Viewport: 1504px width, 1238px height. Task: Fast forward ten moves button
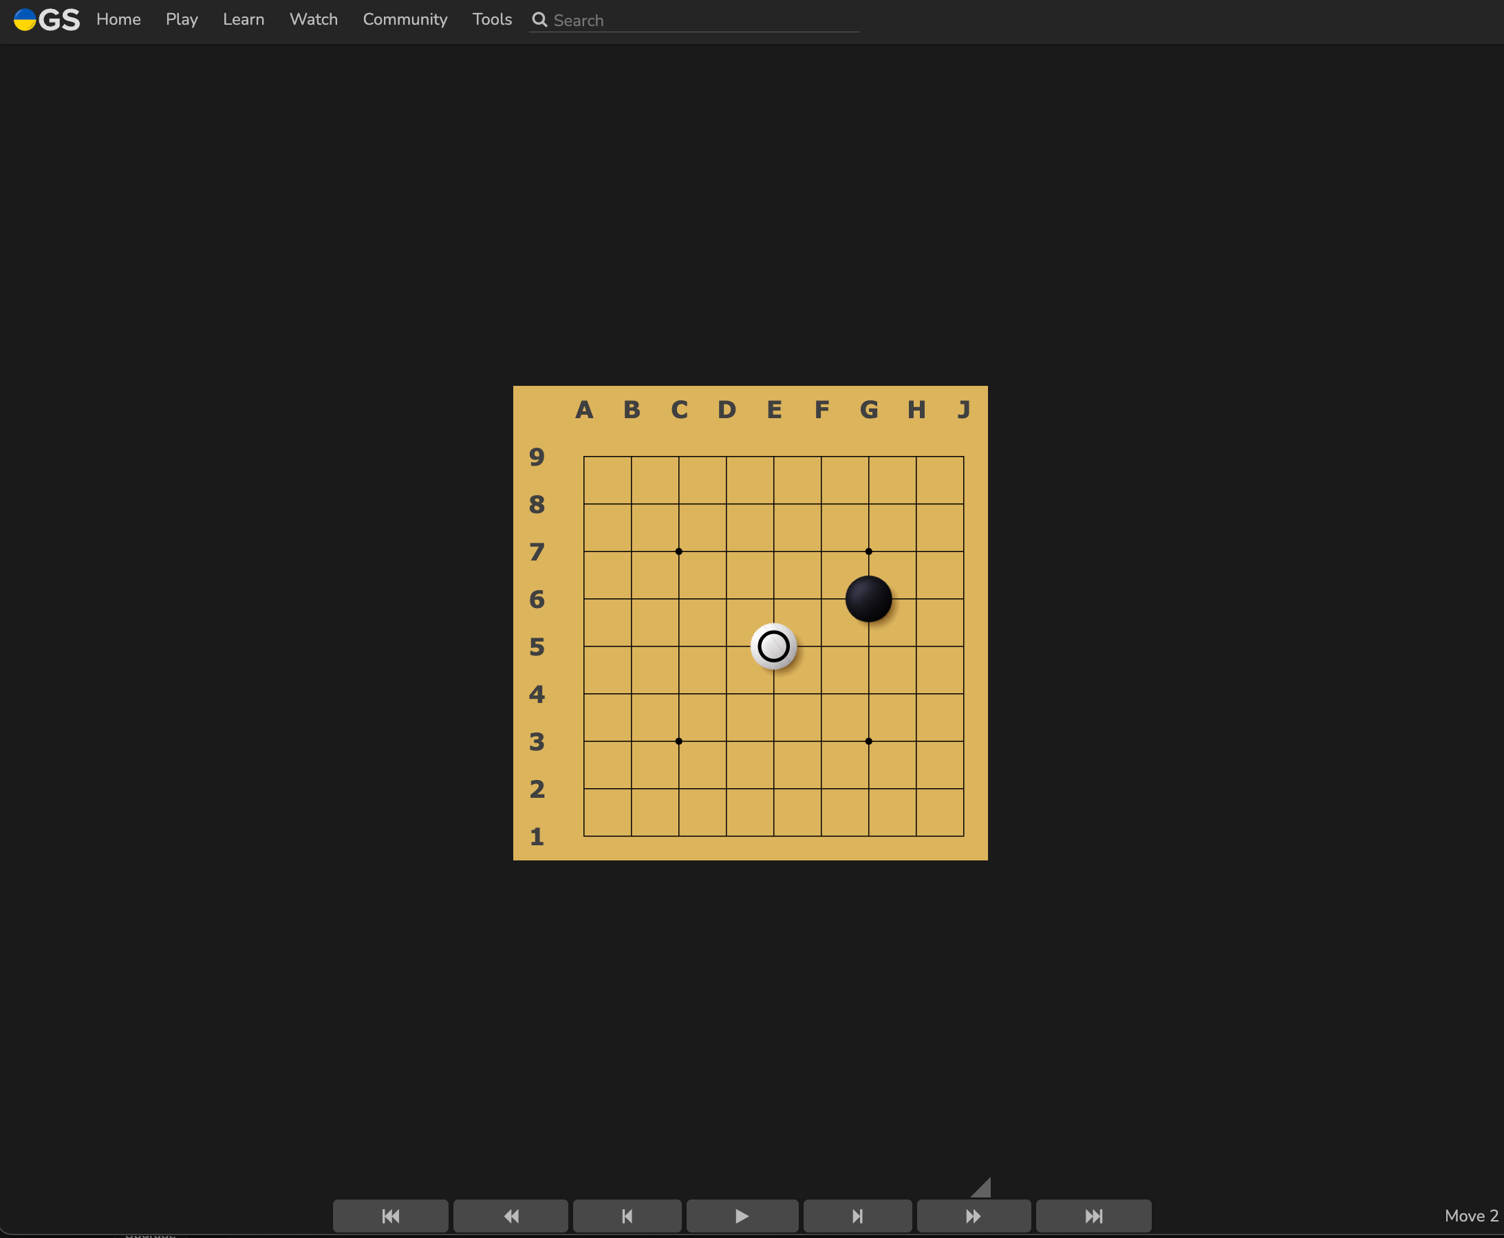point(973,1216)
